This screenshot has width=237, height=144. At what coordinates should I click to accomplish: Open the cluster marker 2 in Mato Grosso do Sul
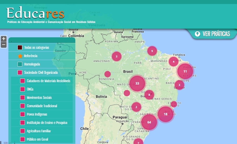[x=136, y=107]
